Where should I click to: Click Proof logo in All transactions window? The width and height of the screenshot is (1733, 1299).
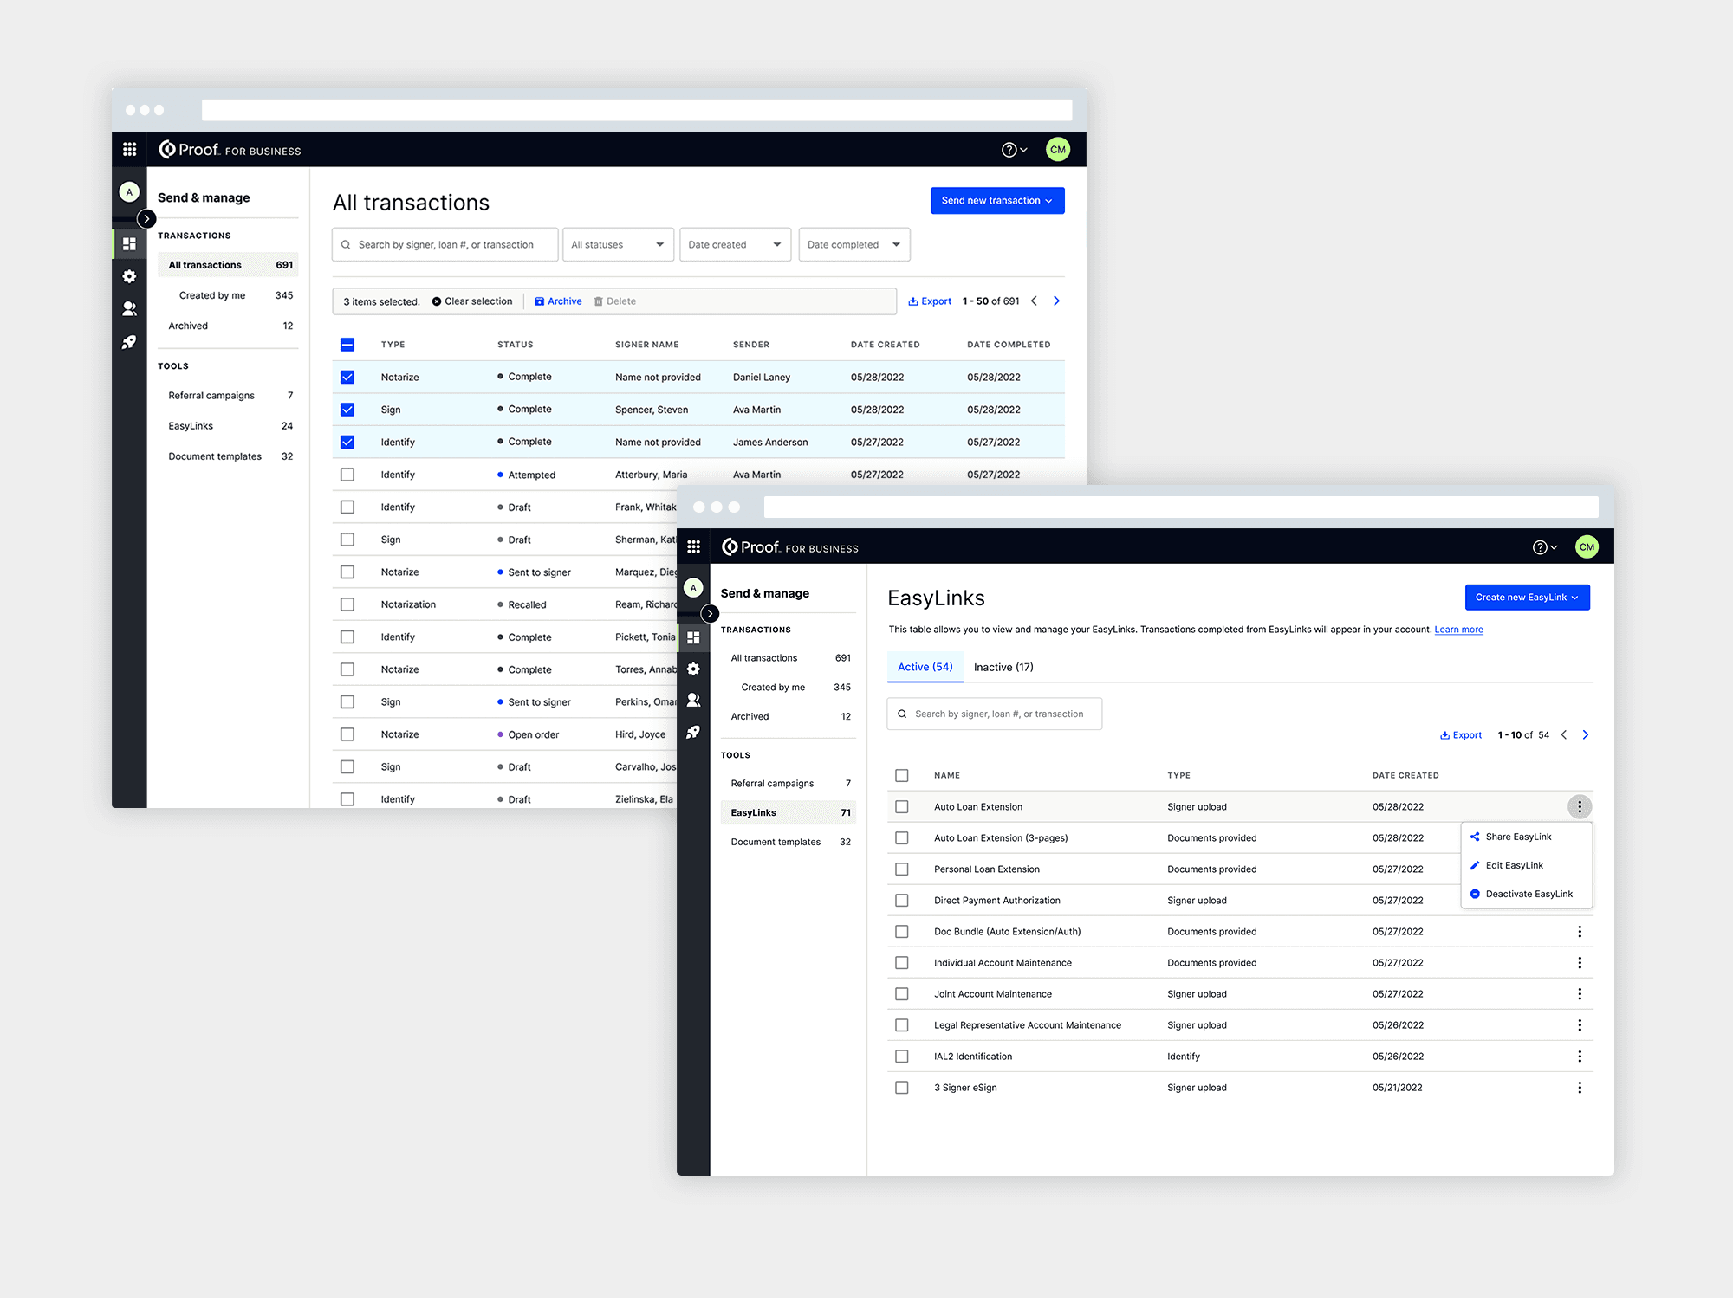coord(230,150)
